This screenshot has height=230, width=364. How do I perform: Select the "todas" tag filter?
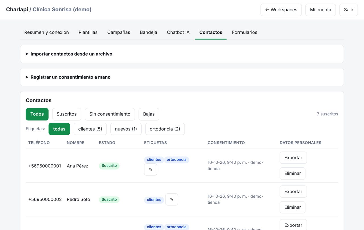pos(59,129)
